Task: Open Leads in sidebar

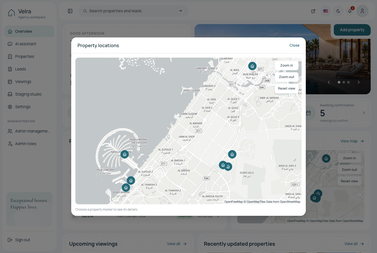Action: (x=29, y=69)
